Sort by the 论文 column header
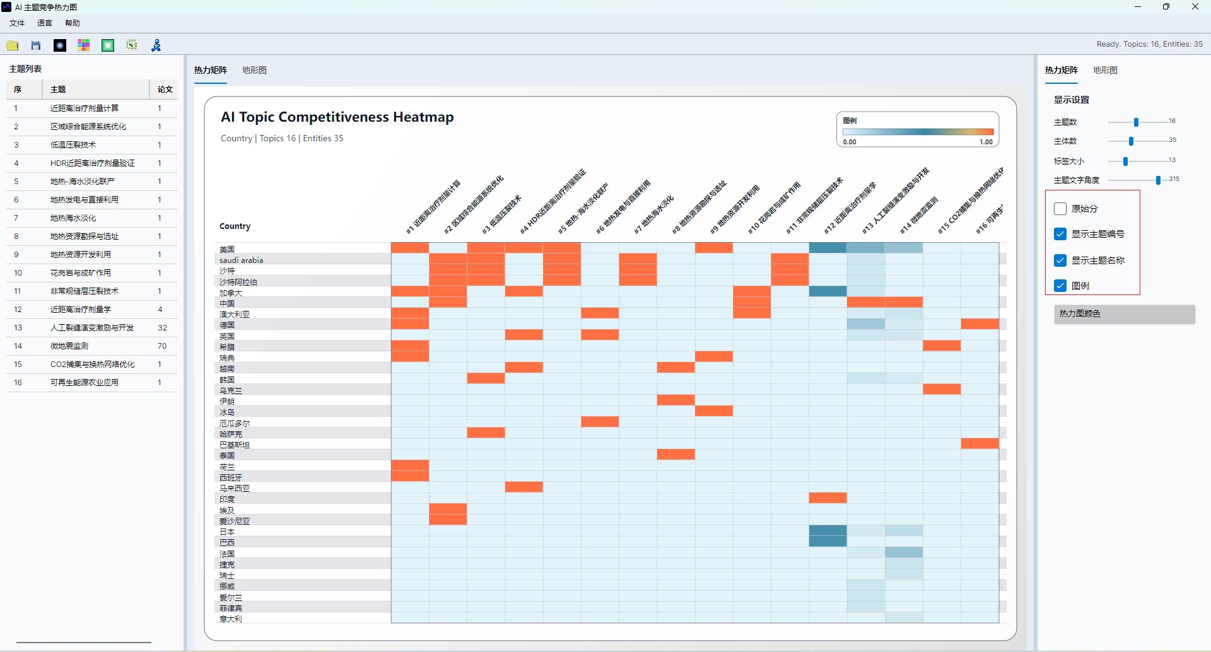The image size is (1211, 652). click(164, 90)
